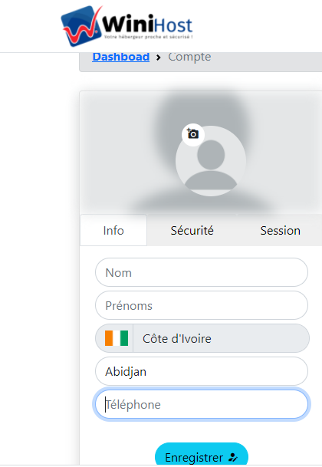Viewport: 322px width, 467px height.
Task: Click the round profile avatar placeholder
Action: click(211, 161)
